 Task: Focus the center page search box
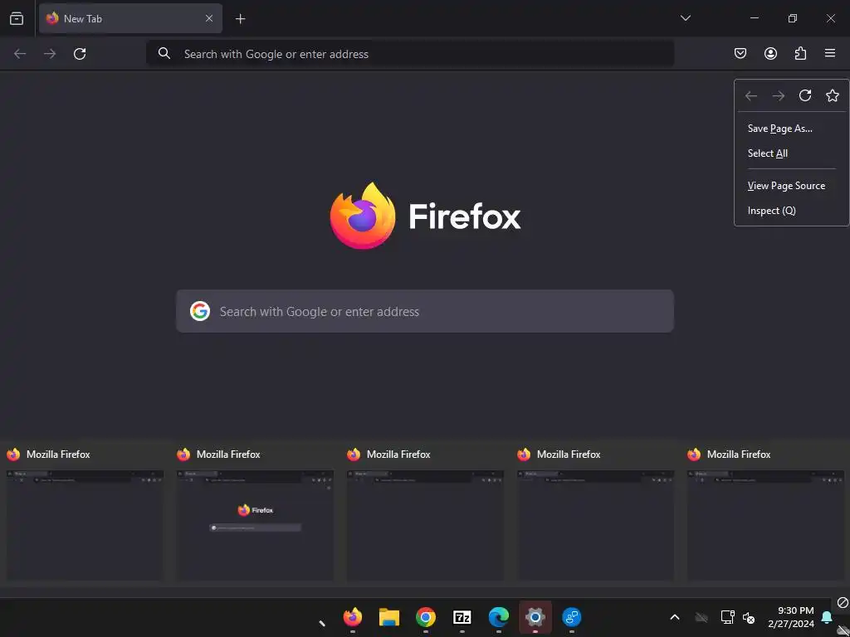tap(425, 312)
